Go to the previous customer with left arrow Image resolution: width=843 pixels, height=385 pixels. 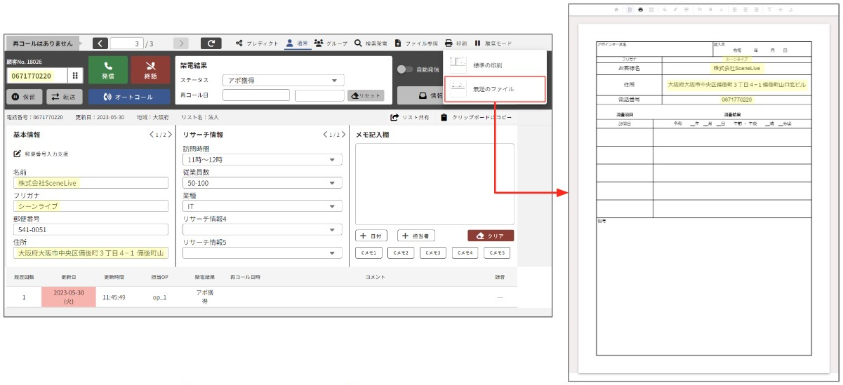point(100,43)
